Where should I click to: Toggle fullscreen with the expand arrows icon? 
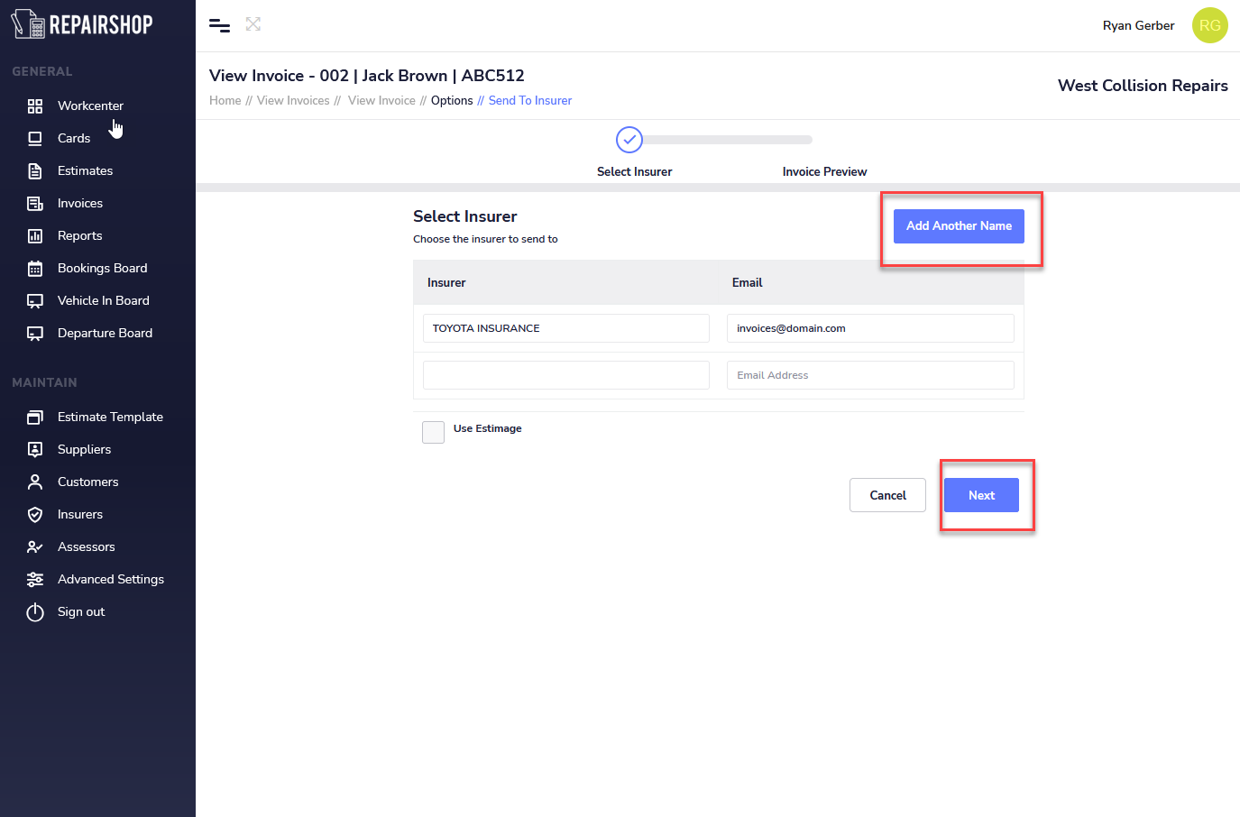[253, 24]
